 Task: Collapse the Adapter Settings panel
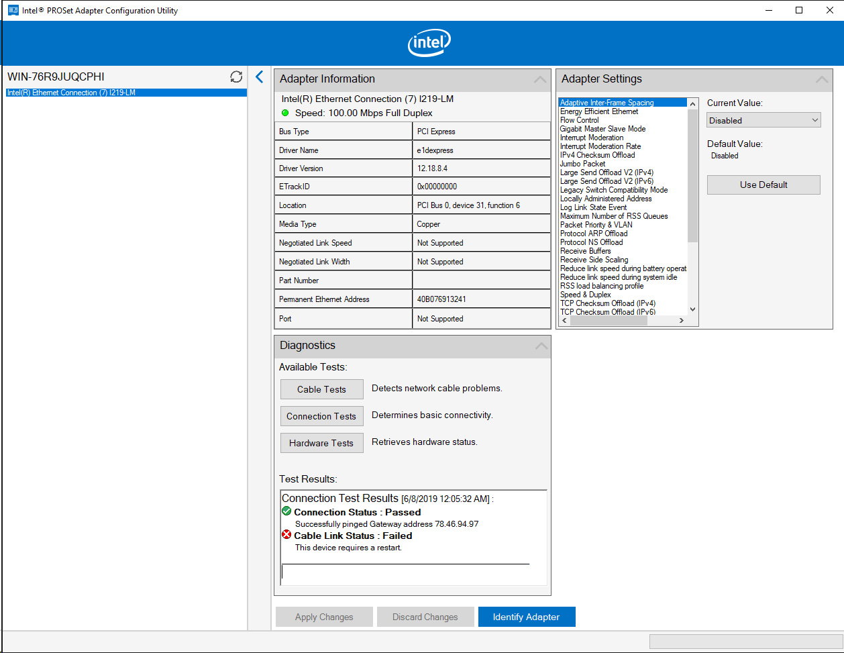(822, 79)
